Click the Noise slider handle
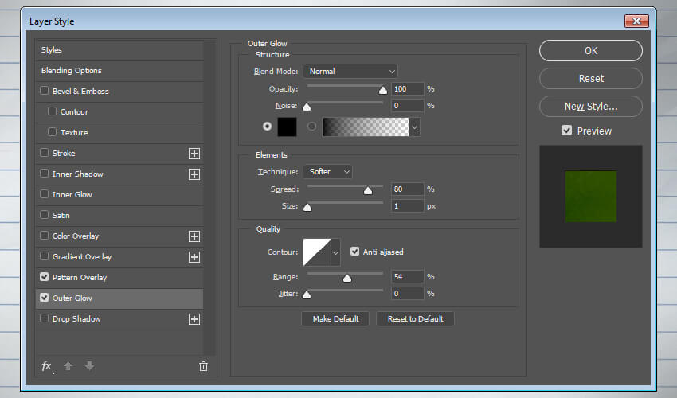This screenshot has height=398, width=677. (x=307, y=107)
